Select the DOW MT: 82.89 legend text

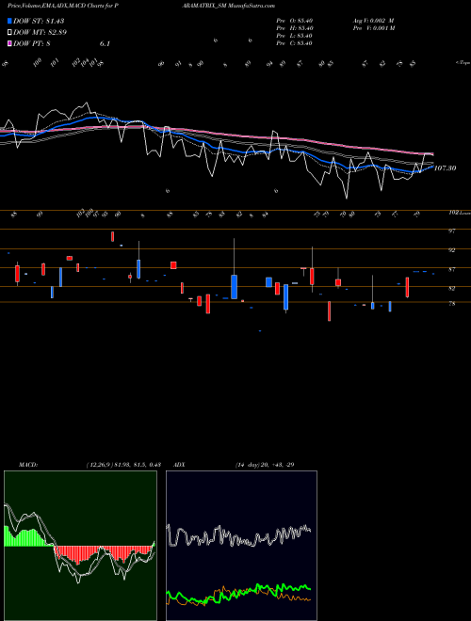40,33
